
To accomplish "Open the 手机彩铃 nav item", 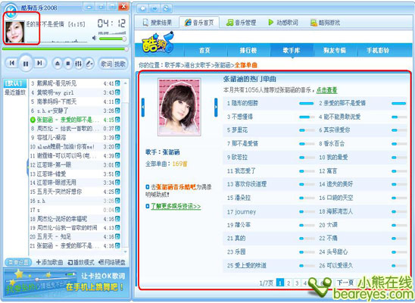I will tap(378, 50).
